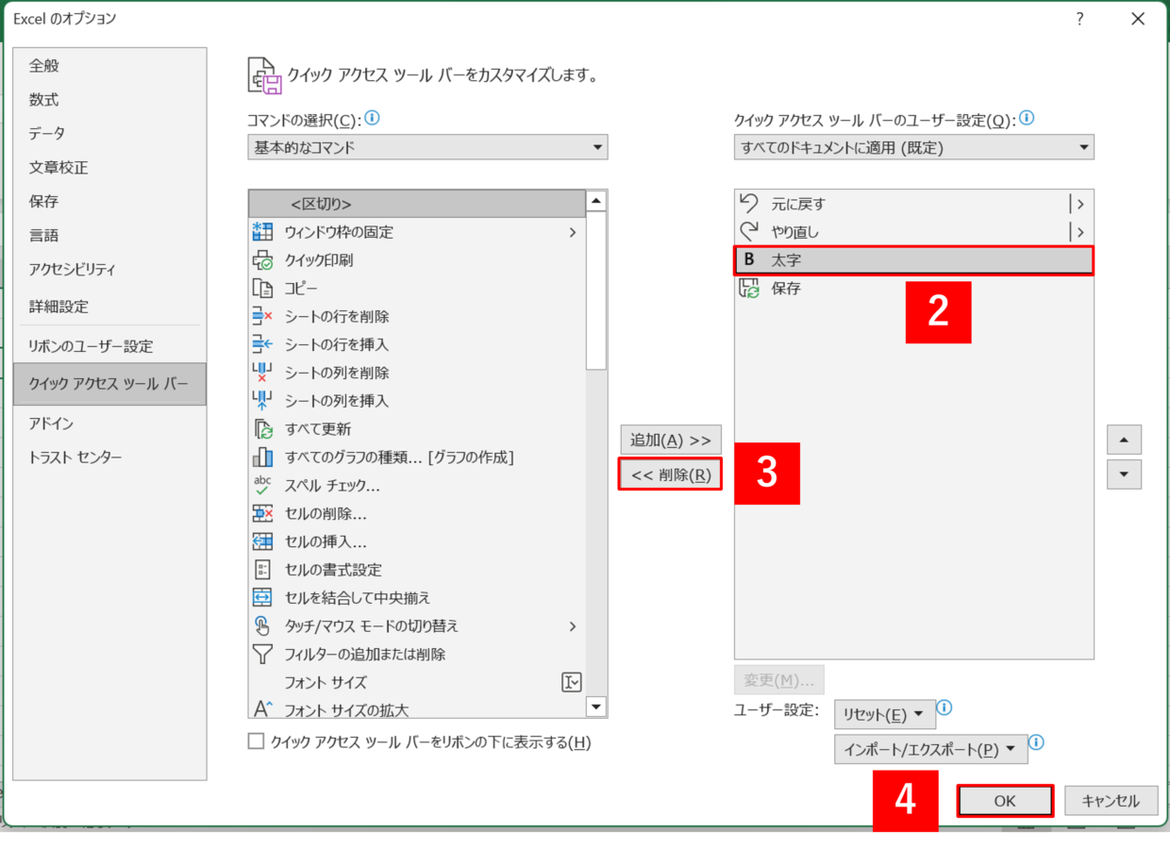Click the info icon next to リセット button
The width and height of the screenshot is (1170, 849).
[944, 707]
